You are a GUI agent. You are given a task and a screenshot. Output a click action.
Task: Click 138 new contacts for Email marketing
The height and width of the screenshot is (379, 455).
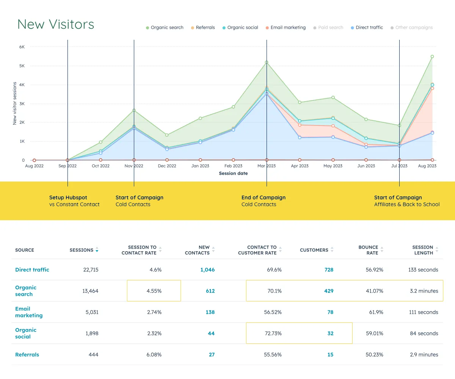[x=210, y=312]
